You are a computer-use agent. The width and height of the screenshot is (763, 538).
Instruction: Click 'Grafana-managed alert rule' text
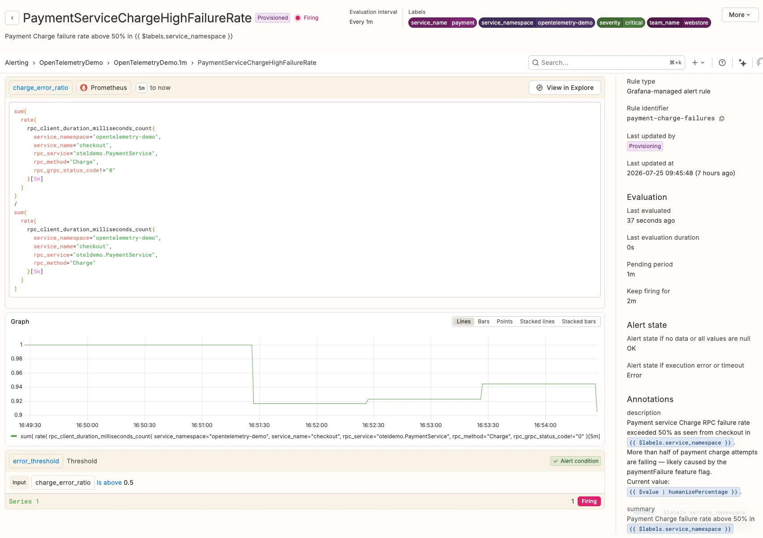(x=669, y=91)
